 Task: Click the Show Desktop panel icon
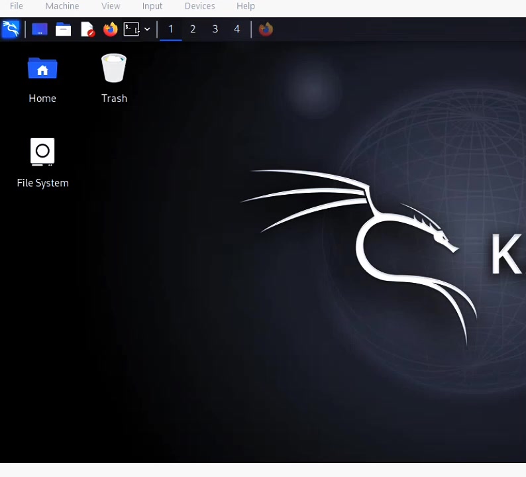[x=40, y=30]
